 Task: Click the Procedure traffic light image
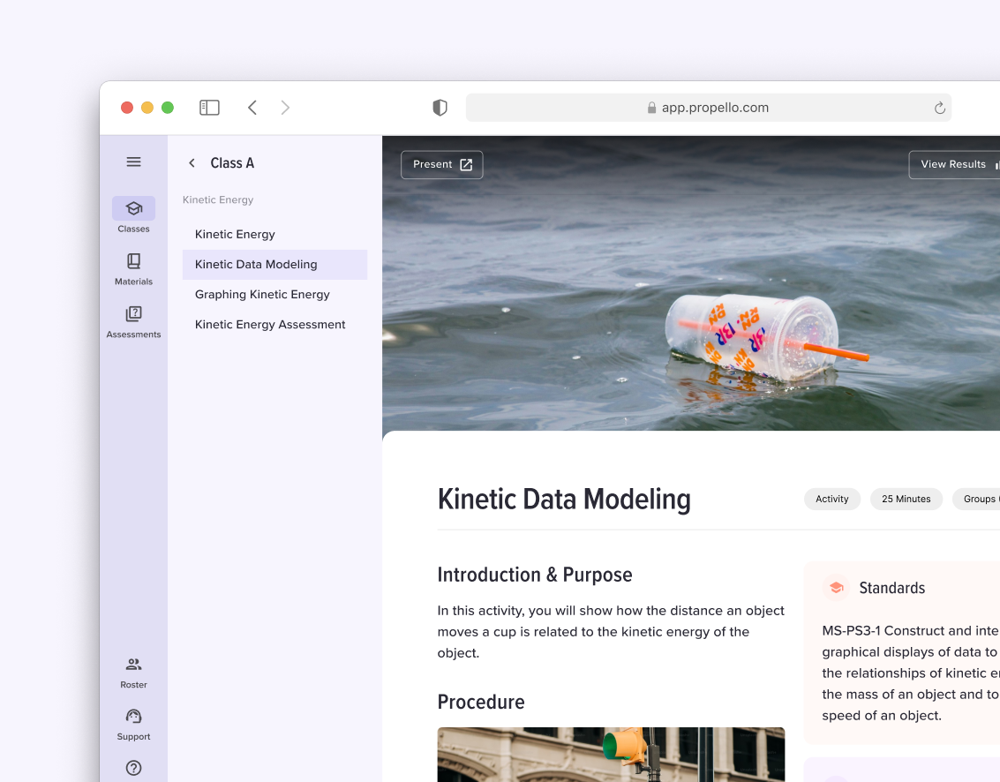[x=611, y=755]
